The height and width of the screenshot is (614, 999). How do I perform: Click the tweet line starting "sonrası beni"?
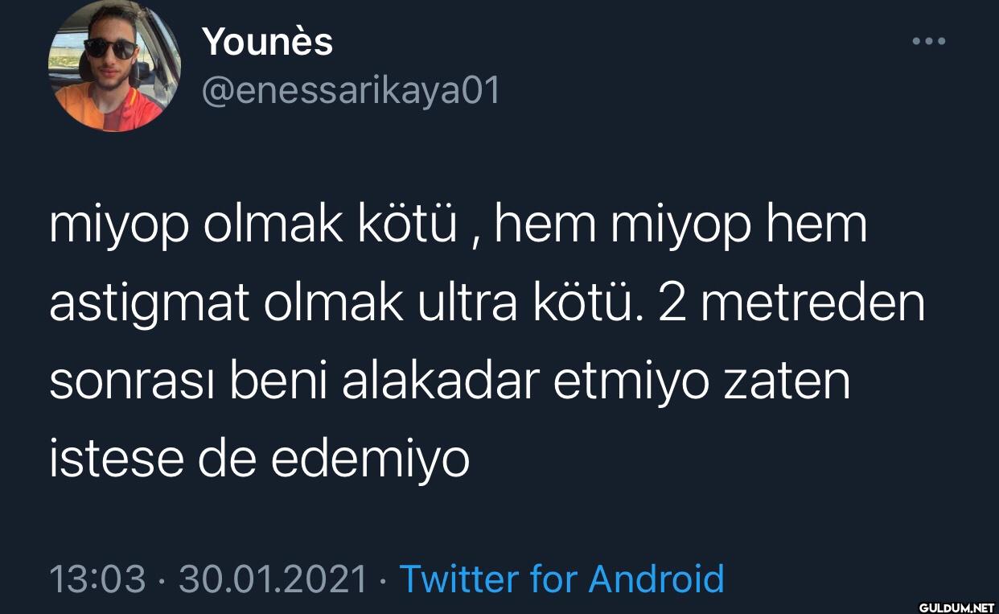pyautogui.click(x=450, y=381)
